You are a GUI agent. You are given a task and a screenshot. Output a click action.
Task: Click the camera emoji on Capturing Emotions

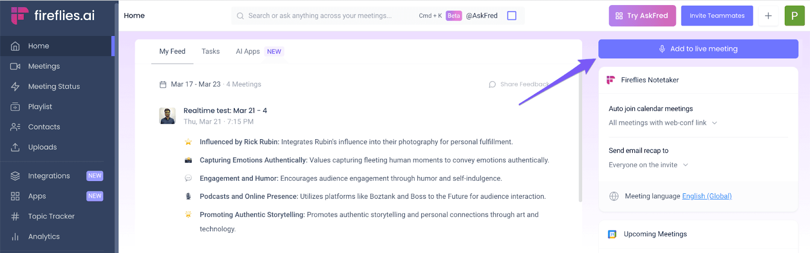click(x=188, y=160)
